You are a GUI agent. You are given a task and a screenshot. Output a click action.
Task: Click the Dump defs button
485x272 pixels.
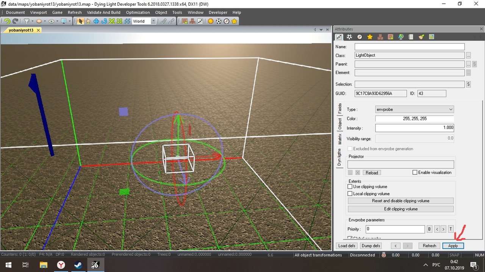(x=371, y=246)
